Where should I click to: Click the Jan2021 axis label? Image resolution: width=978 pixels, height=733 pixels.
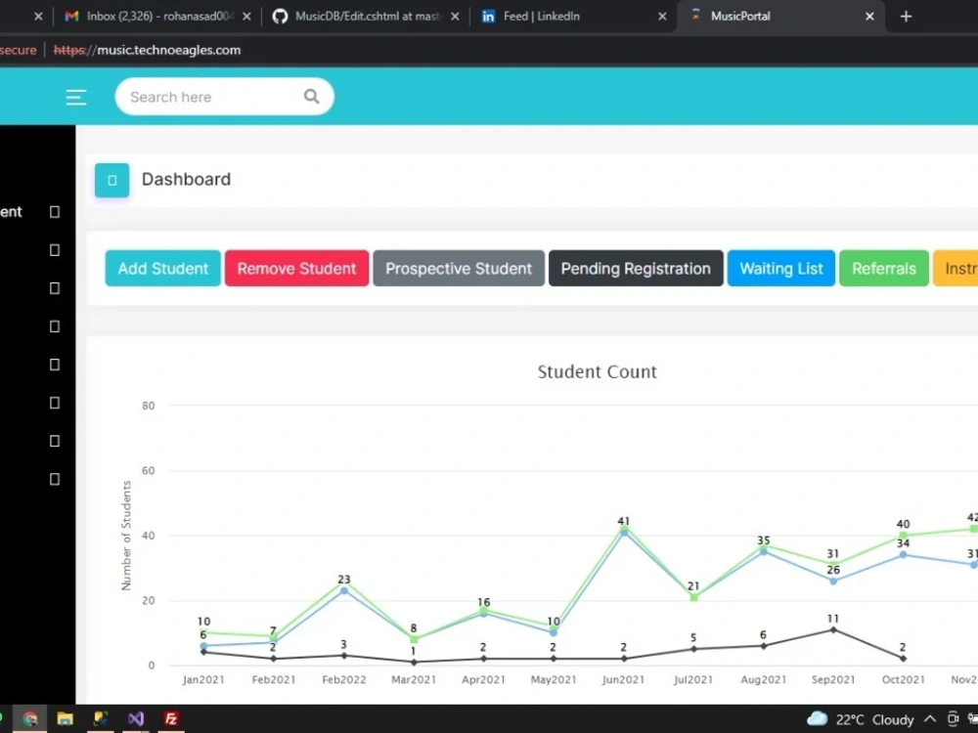point(204,679)
